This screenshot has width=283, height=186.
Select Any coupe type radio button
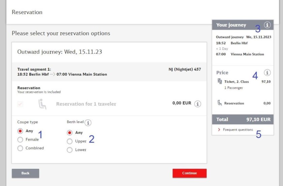point(20,131)
